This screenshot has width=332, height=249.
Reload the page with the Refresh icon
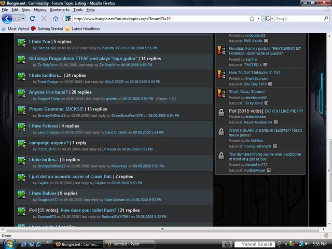pyautogui.click(x=32, y=19)
